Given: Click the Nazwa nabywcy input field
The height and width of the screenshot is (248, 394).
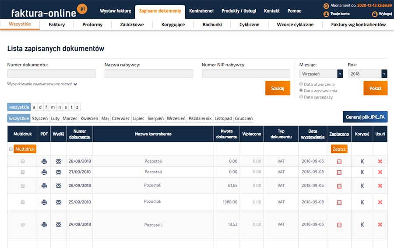Looking at the screenshot, I should click(149, 74).
